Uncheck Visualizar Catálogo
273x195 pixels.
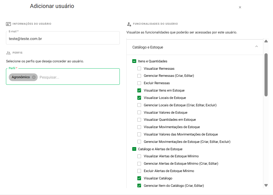click(139, 178)
